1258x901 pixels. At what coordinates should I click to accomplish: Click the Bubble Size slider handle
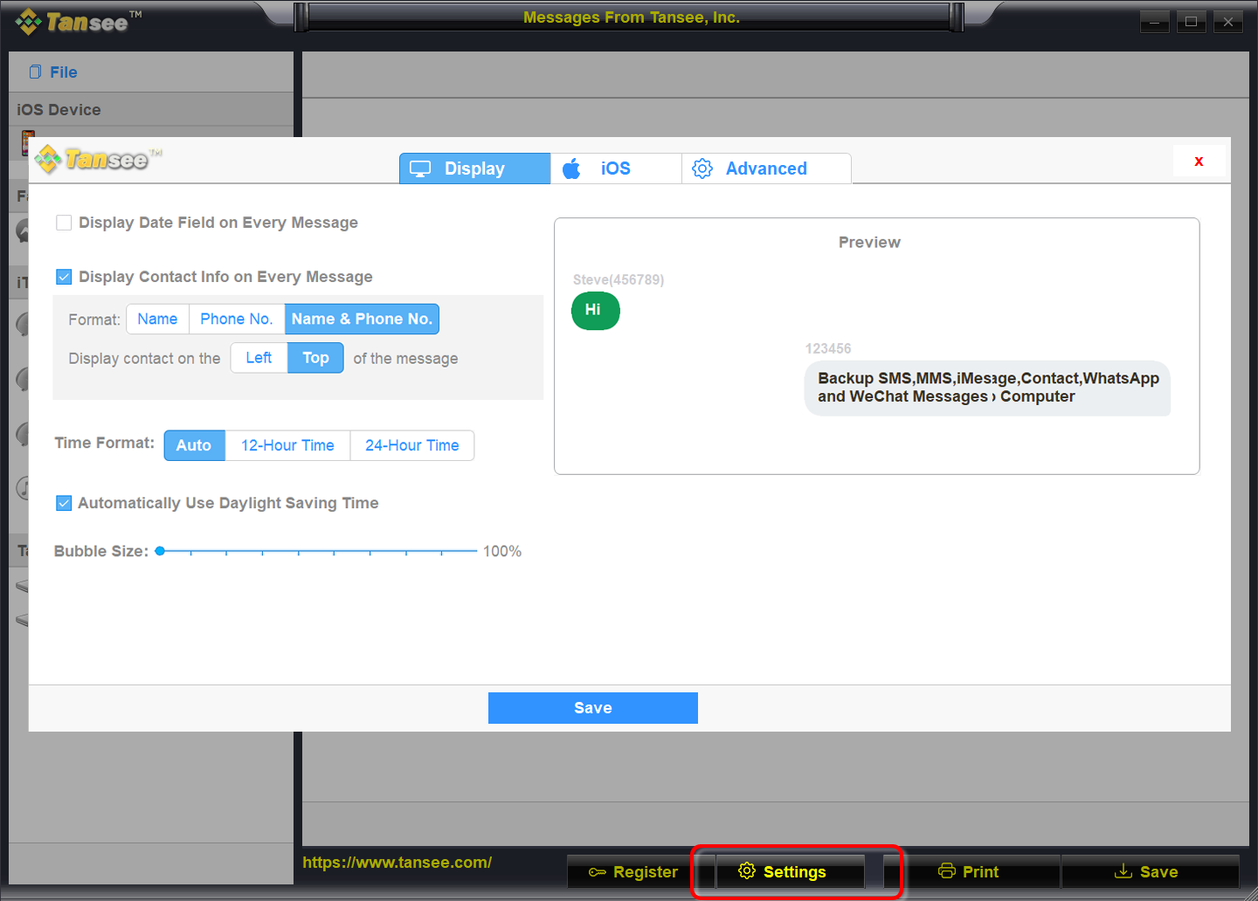[160, 551]
